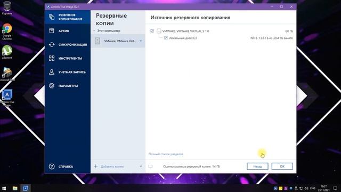Switch ENG input language indicator
341x192 pixels.
(x=313, y=188)
